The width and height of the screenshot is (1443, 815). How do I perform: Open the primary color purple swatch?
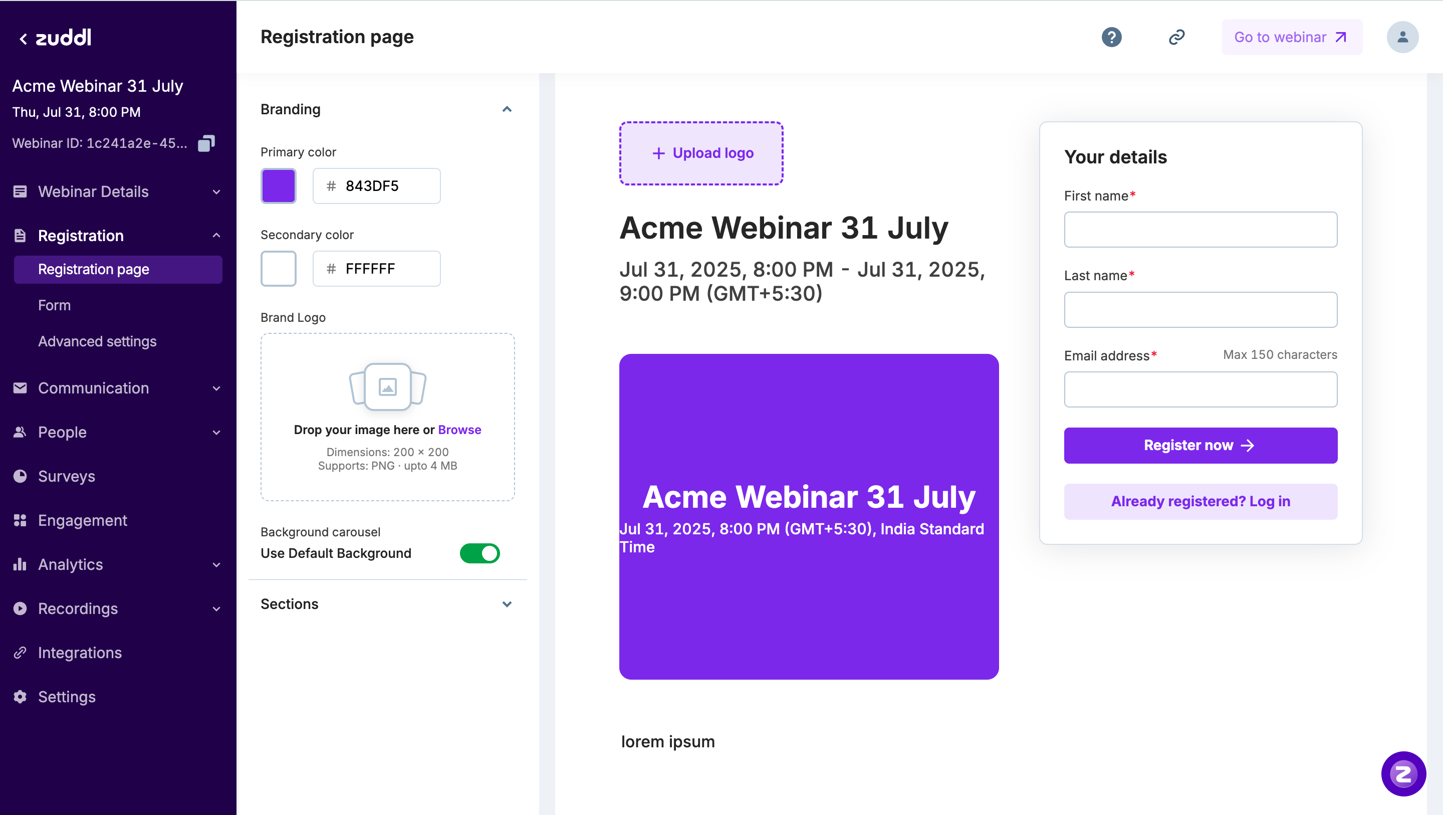click(x=279, y=186)
